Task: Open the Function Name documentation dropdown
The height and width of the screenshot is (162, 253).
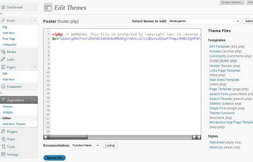Action: [x=86, y=145]
